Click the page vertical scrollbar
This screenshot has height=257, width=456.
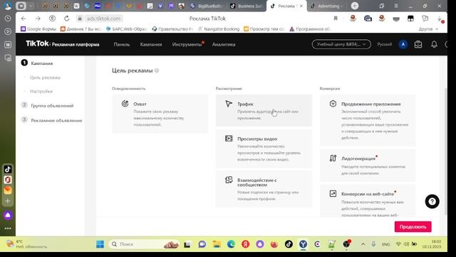pyautogui.click(x=445, y=151)
